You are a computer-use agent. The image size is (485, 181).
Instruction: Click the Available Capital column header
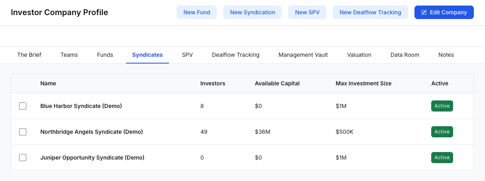click(x=277, y=83)
